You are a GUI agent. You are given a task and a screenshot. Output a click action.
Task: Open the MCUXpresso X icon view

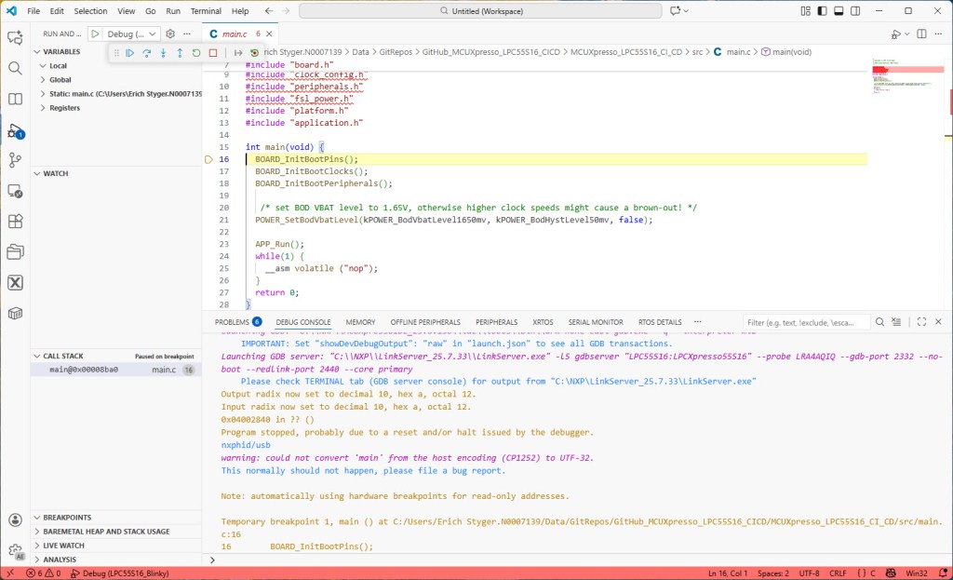point(15,283)
